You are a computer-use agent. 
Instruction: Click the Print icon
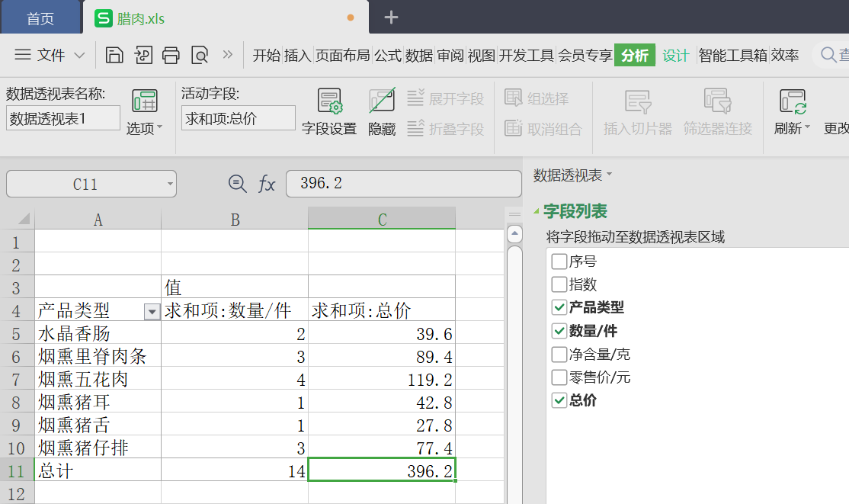[x=171, y=55]
